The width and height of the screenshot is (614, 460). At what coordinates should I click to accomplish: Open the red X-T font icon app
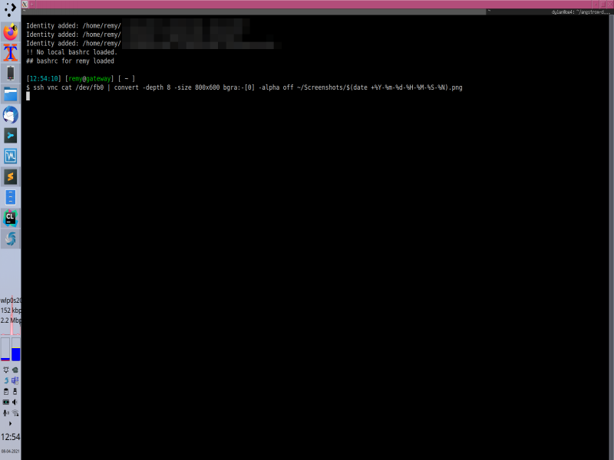[x=10, y=53]
